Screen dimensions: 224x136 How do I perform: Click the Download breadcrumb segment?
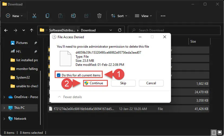(88, 30)
